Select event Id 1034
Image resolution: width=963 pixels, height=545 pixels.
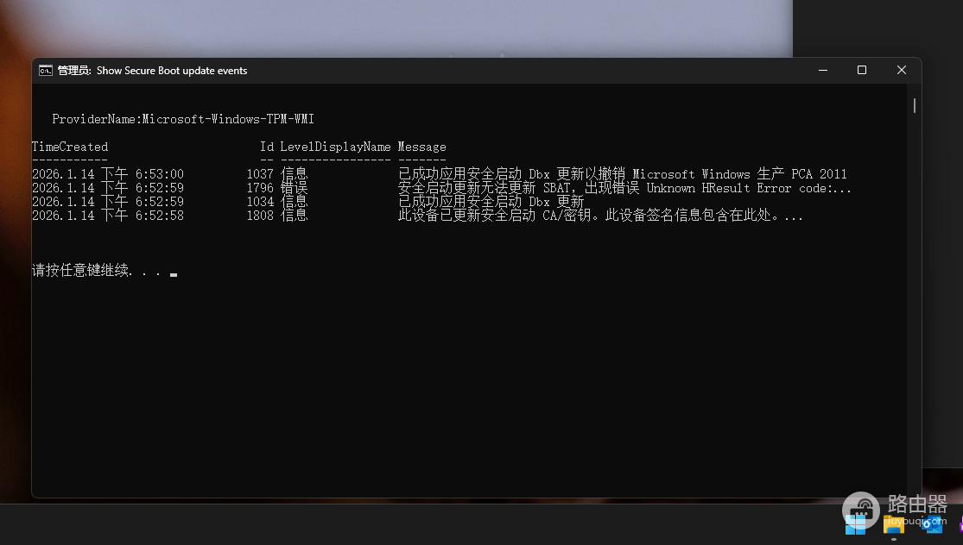coord(260,202)
